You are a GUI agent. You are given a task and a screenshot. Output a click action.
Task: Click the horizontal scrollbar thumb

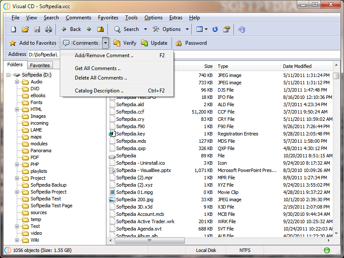150,241
